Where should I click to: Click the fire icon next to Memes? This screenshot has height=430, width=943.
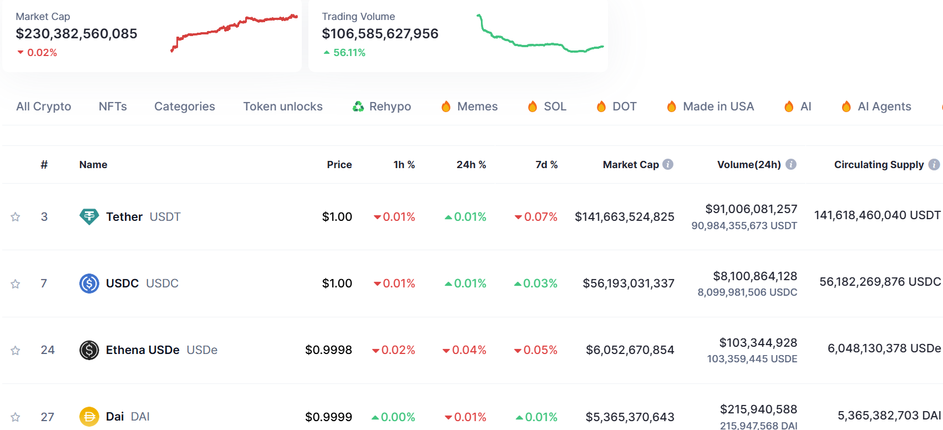pyautogui.click(x=446, y=106)
